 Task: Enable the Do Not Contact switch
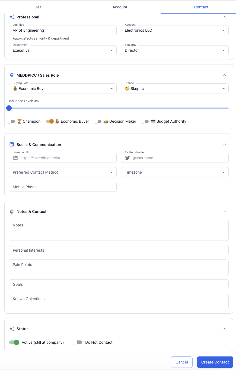pos(77,342)
